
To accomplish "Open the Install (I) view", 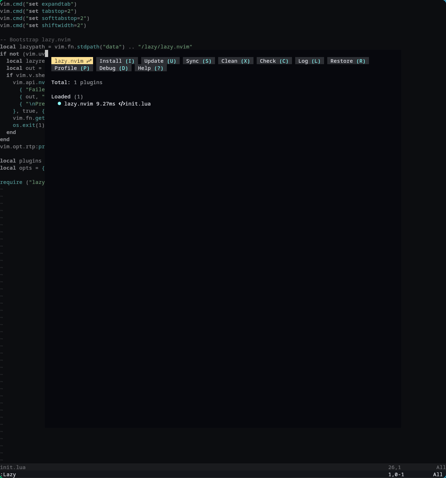I will (117, 61).
